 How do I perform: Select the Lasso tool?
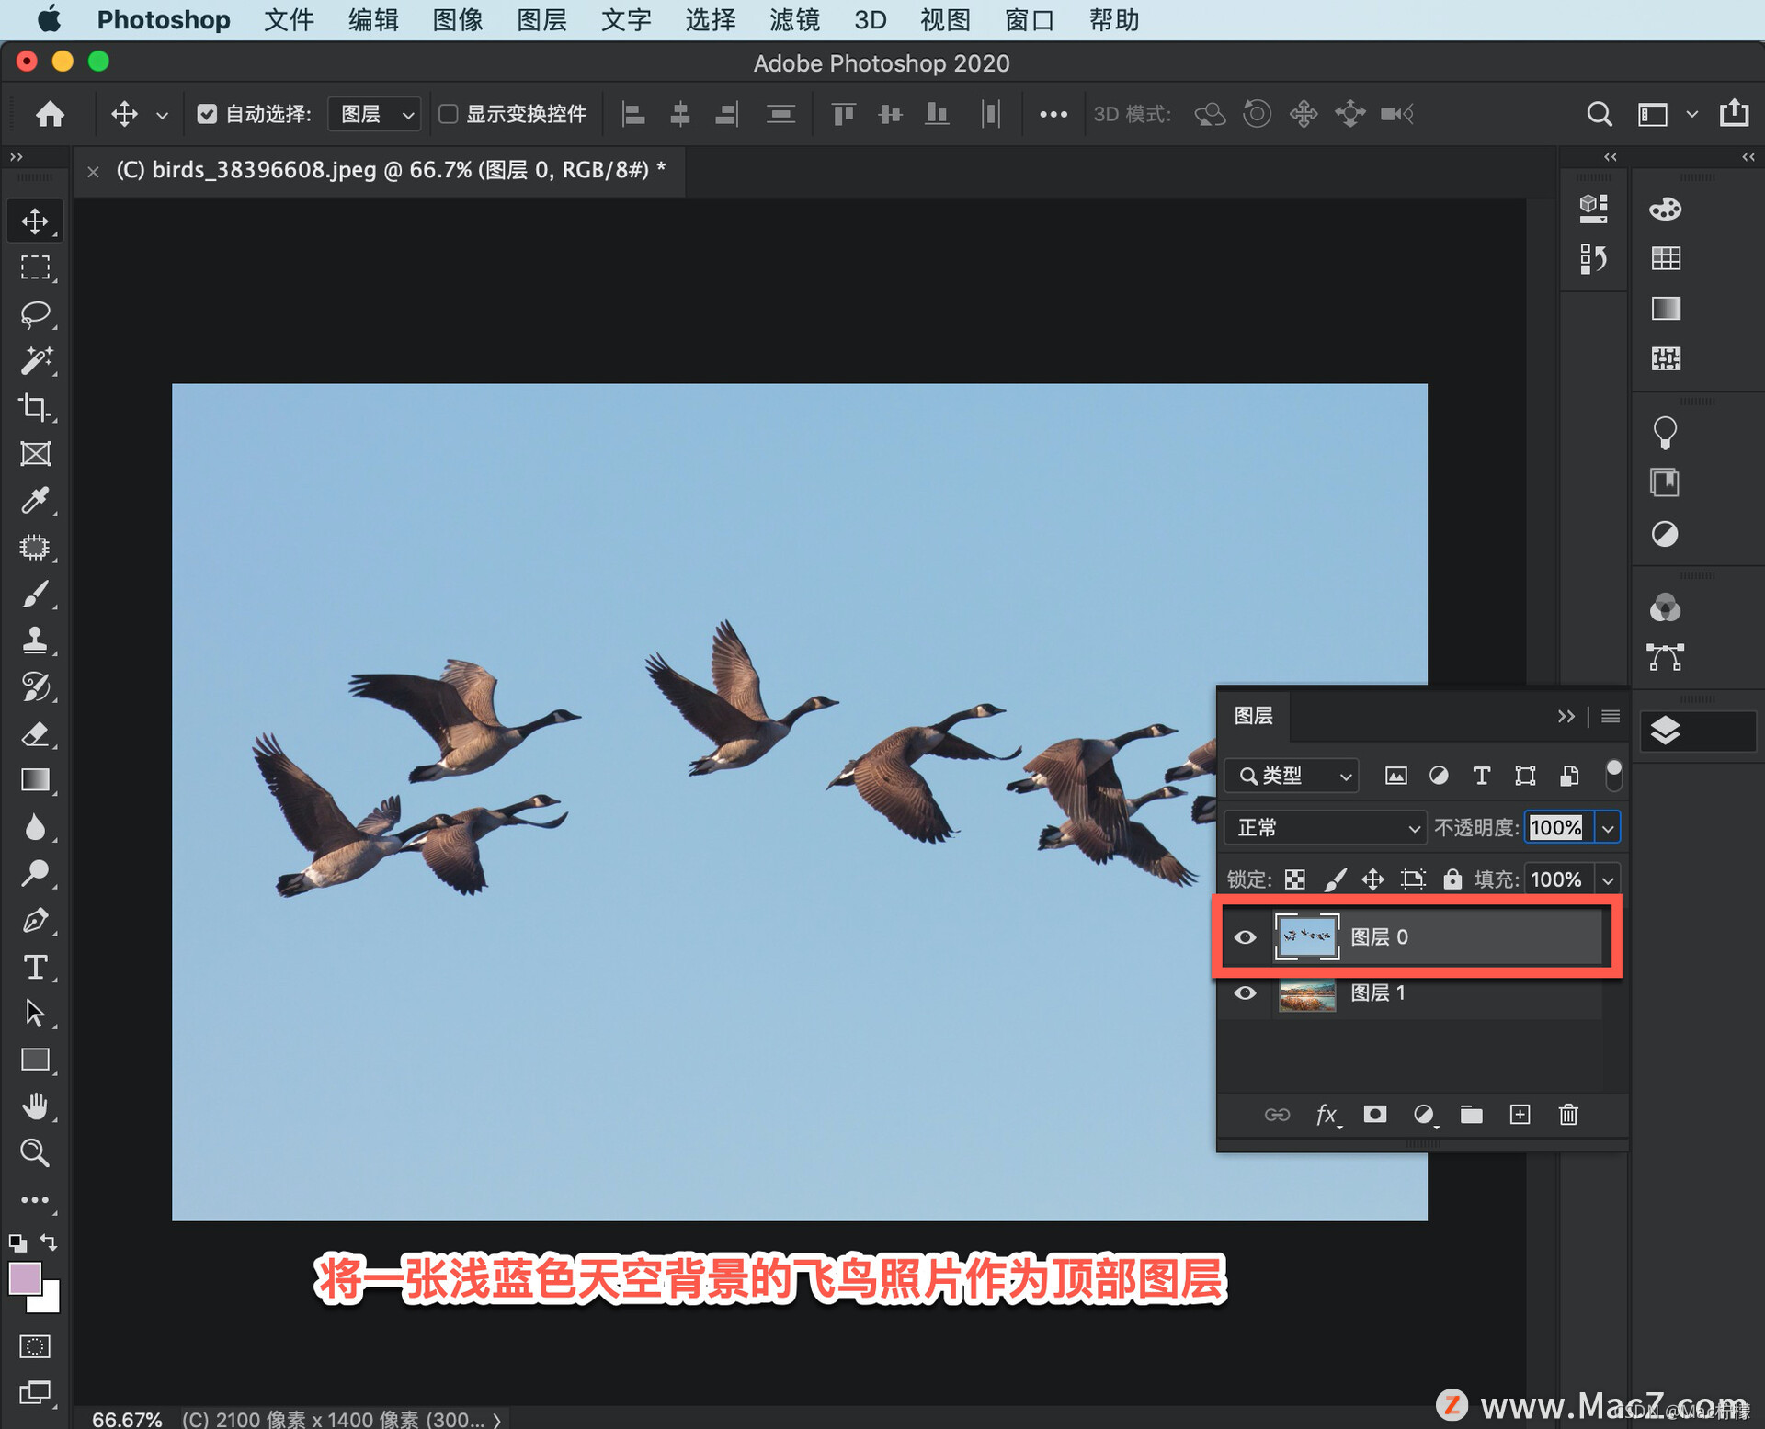[35, 314]
